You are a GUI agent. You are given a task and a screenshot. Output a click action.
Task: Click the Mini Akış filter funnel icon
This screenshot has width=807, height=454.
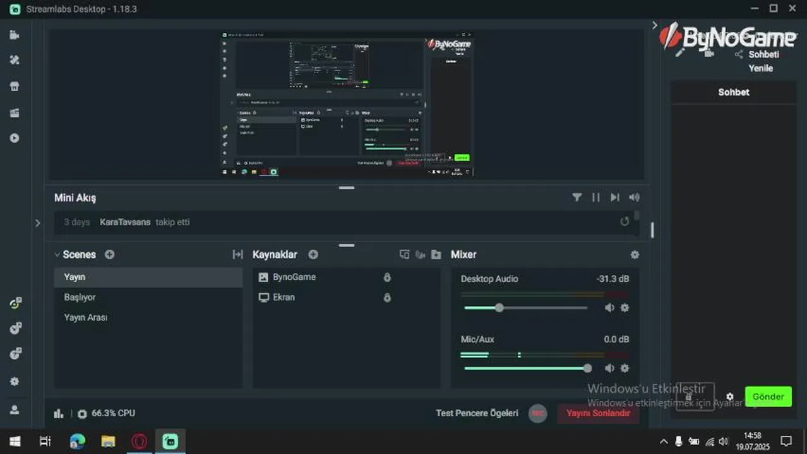tap(577, 197)
